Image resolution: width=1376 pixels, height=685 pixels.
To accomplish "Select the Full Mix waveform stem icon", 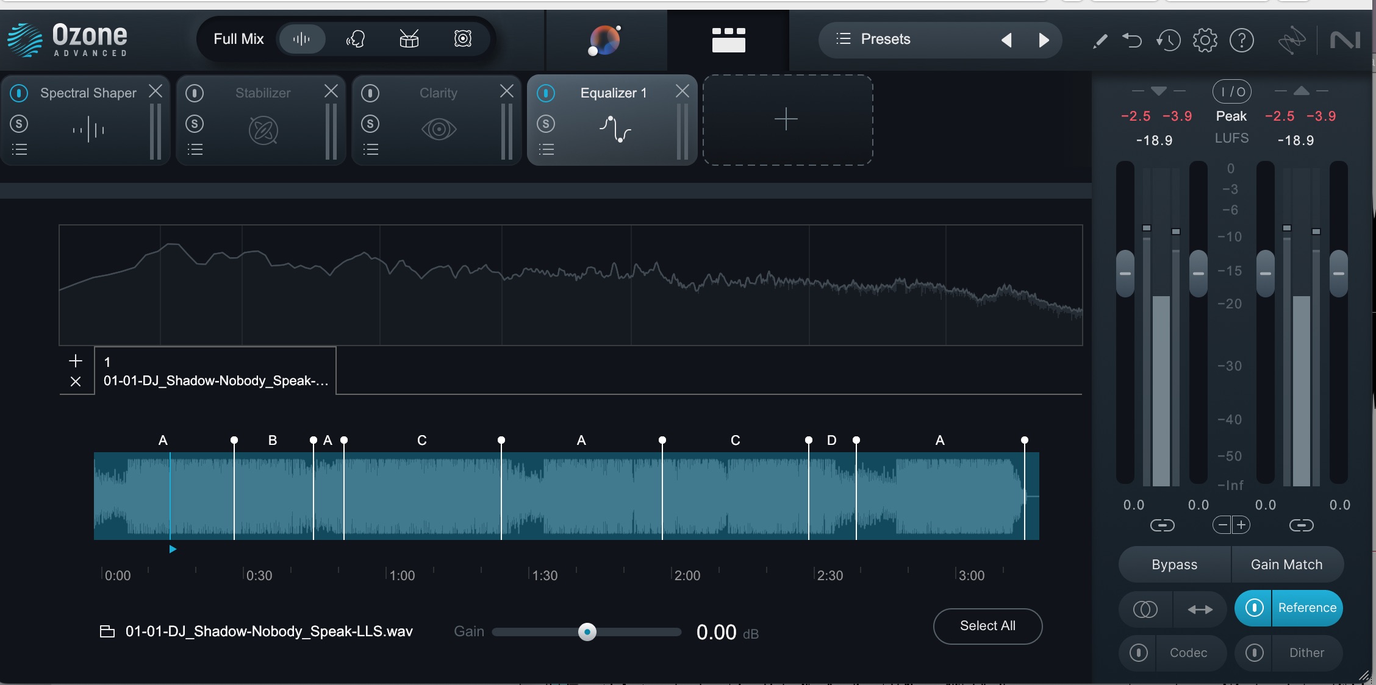I will click(x=301, y=39).
